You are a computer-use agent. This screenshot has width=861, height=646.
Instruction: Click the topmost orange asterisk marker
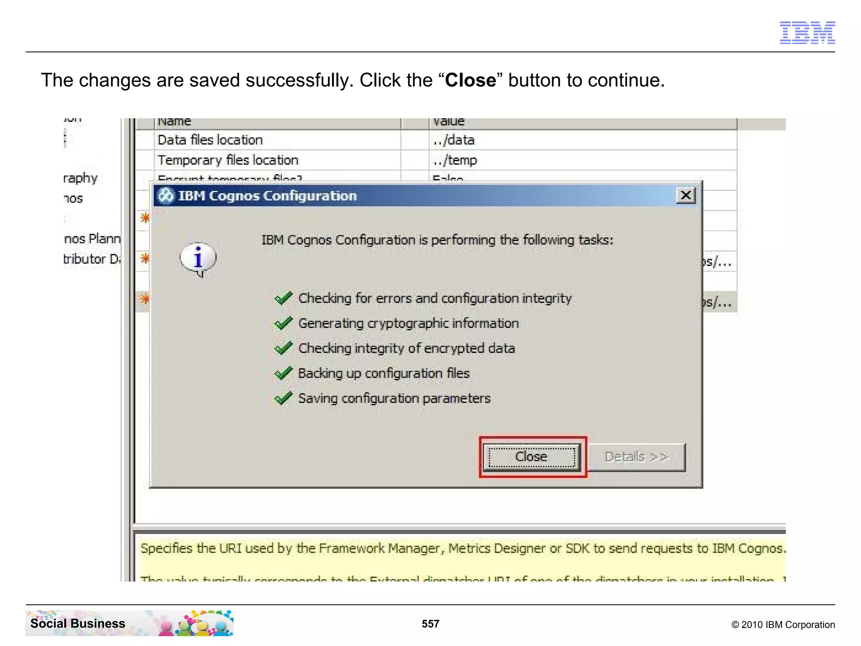(145, 217)
